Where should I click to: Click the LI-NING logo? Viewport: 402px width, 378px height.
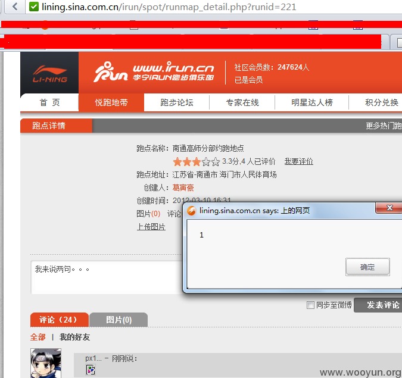(50, 74)
